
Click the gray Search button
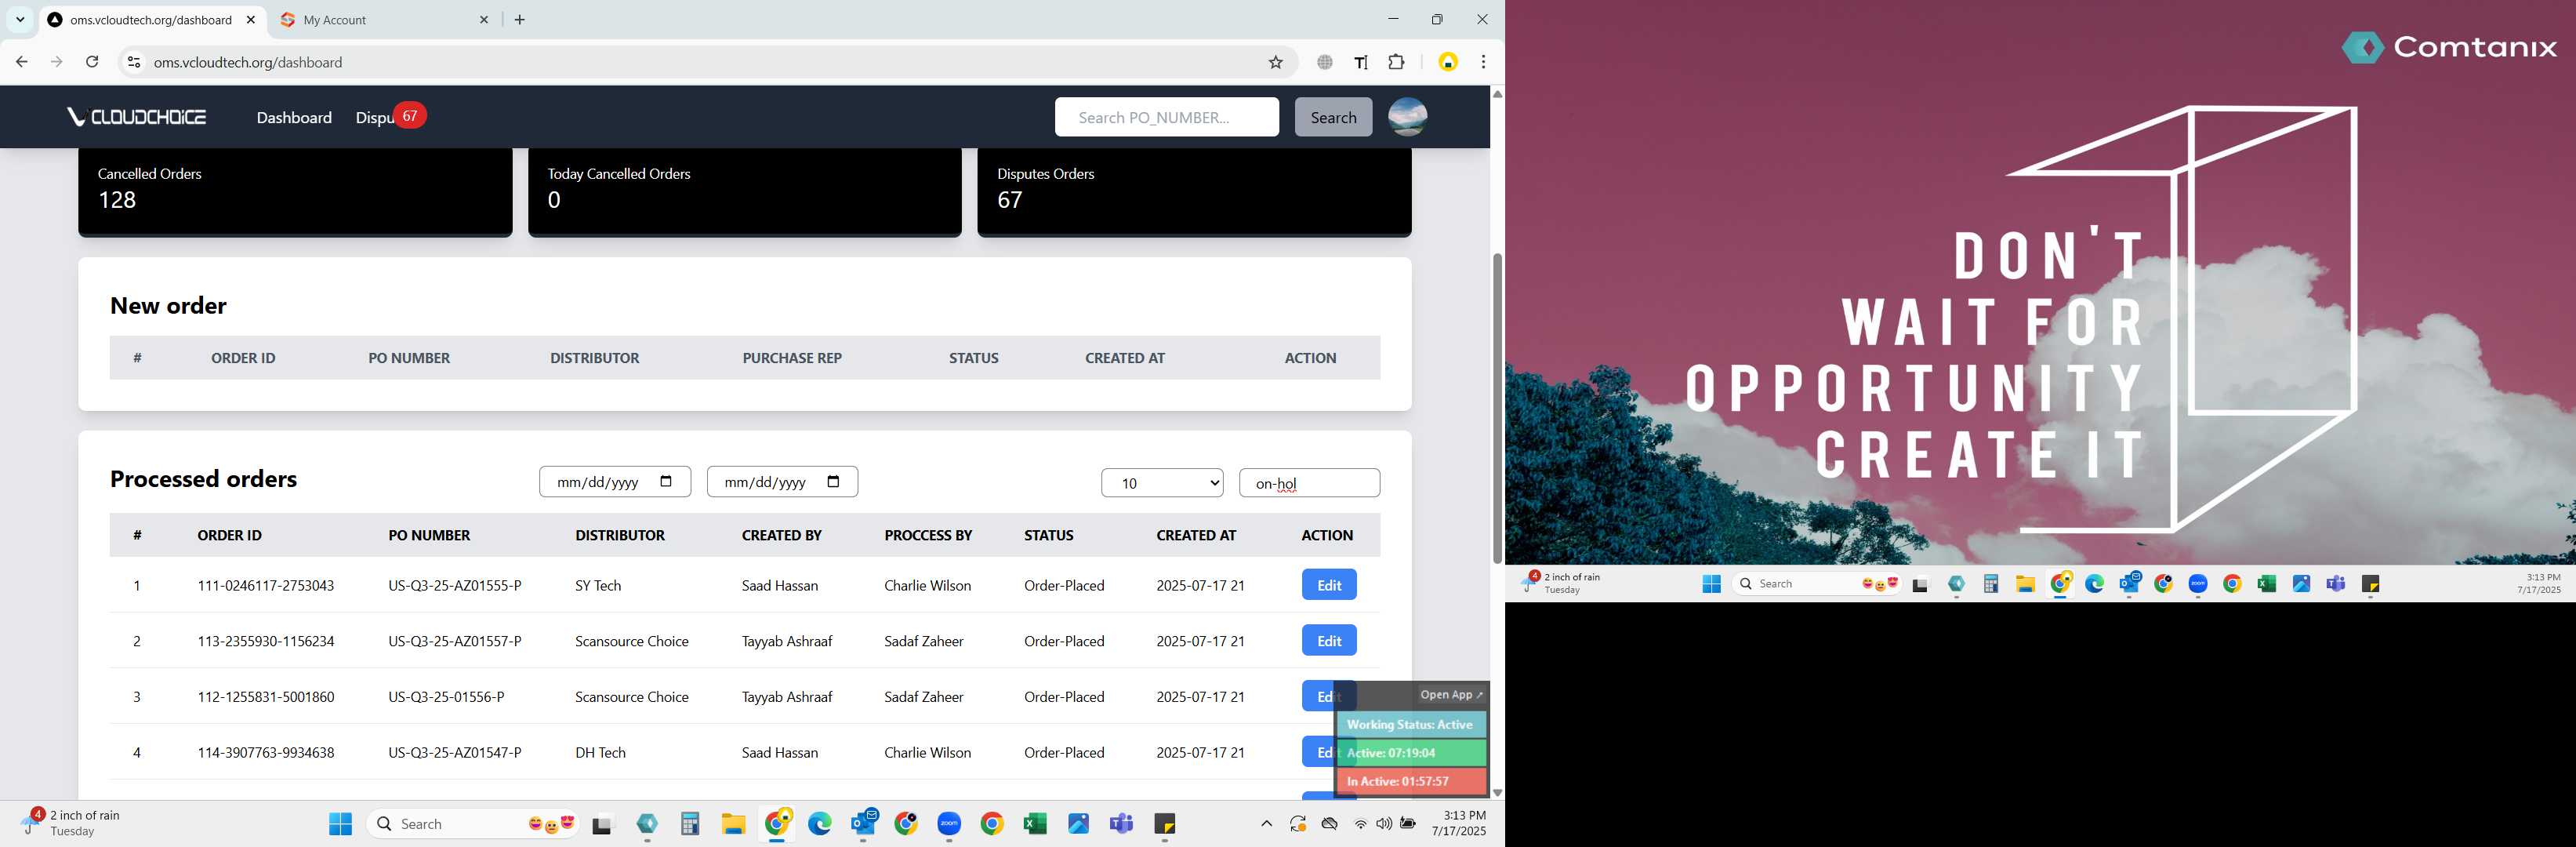[1333, 117]
